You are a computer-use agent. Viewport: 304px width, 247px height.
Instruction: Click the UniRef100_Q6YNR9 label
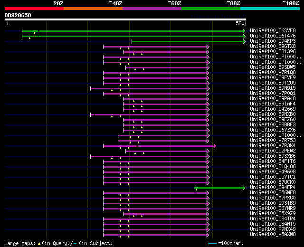point(273,209)
